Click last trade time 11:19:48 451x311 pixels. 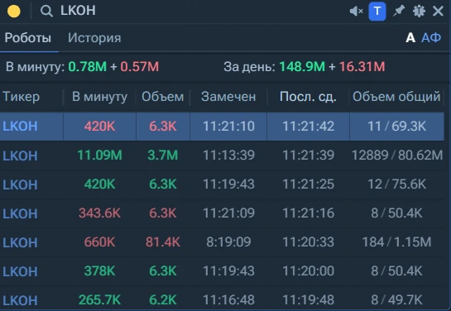tap(309, 300)
